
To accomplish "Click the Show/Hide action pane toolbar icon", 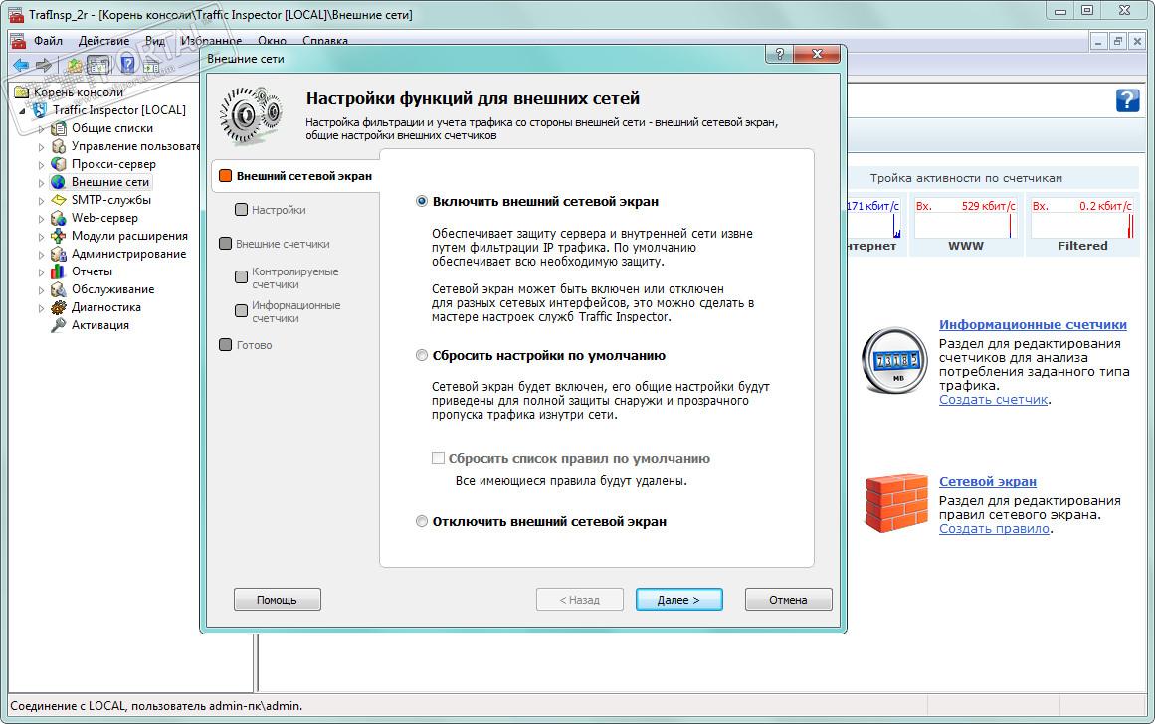I will pyautogui.click(x=152, y=67).
